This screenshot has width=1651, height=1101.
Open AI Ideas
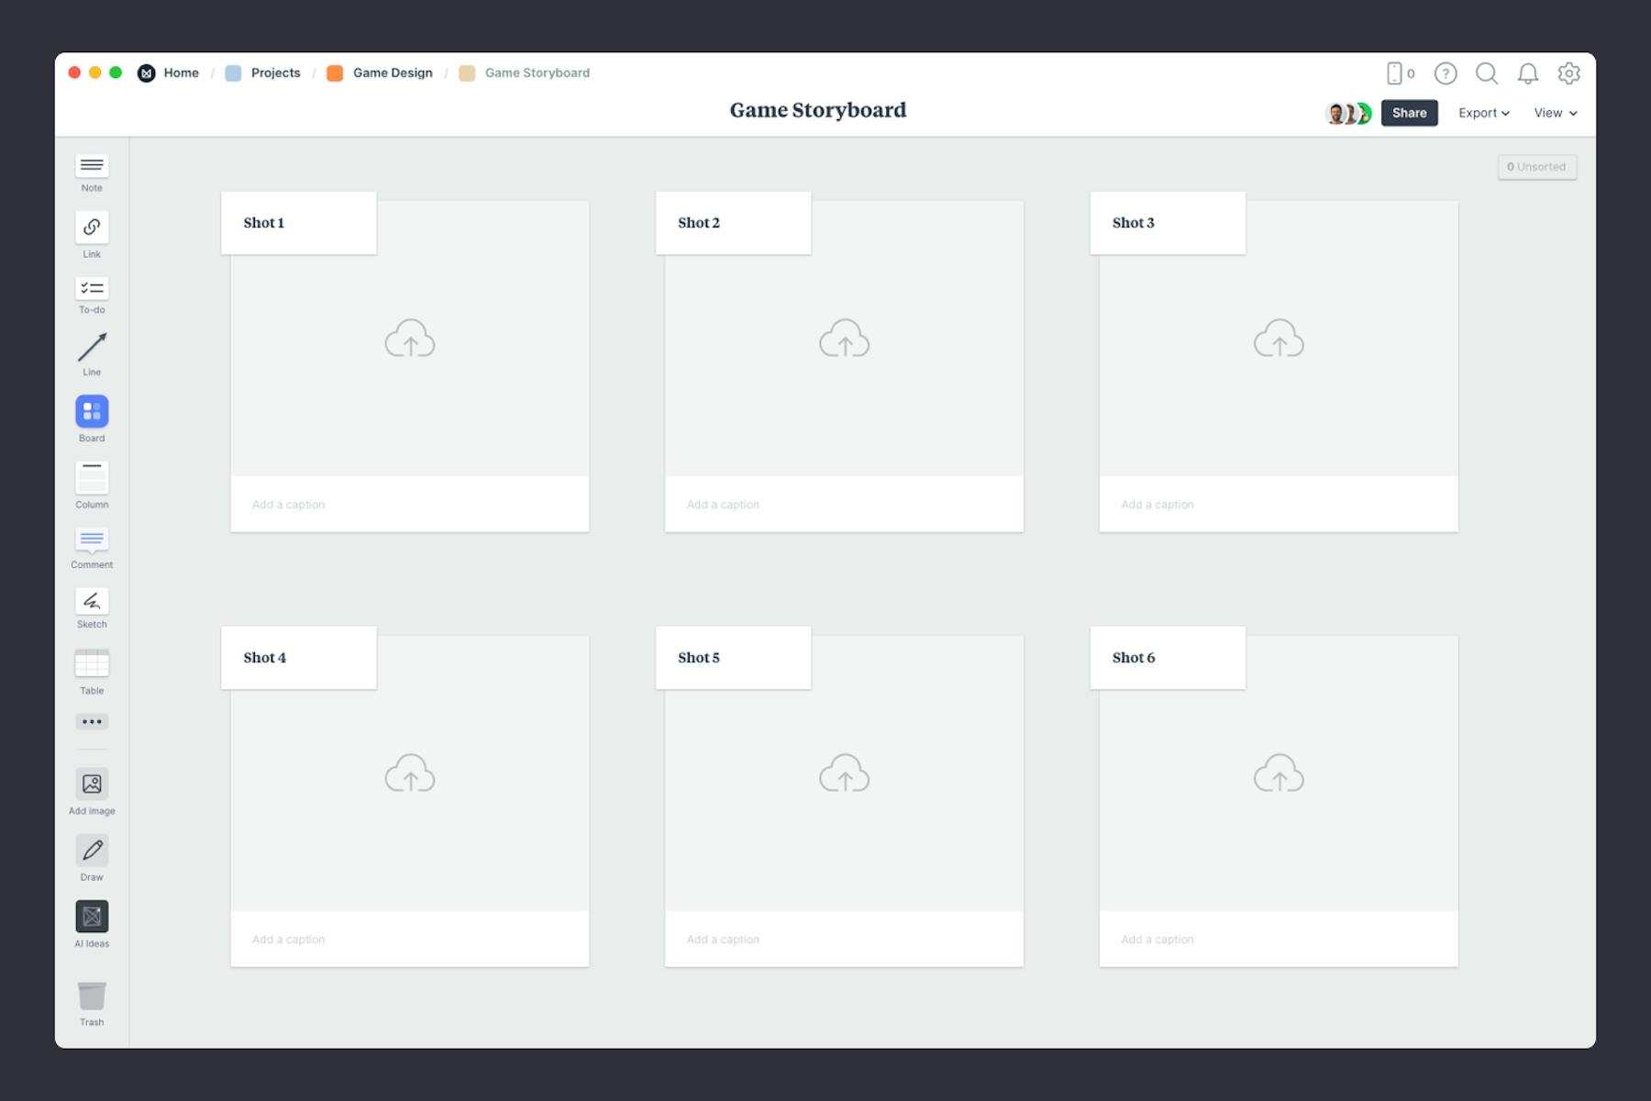click(92, 916)
